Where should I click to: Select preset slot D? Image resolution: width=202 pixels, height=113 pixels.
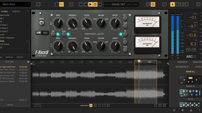[x=187, y=5]
